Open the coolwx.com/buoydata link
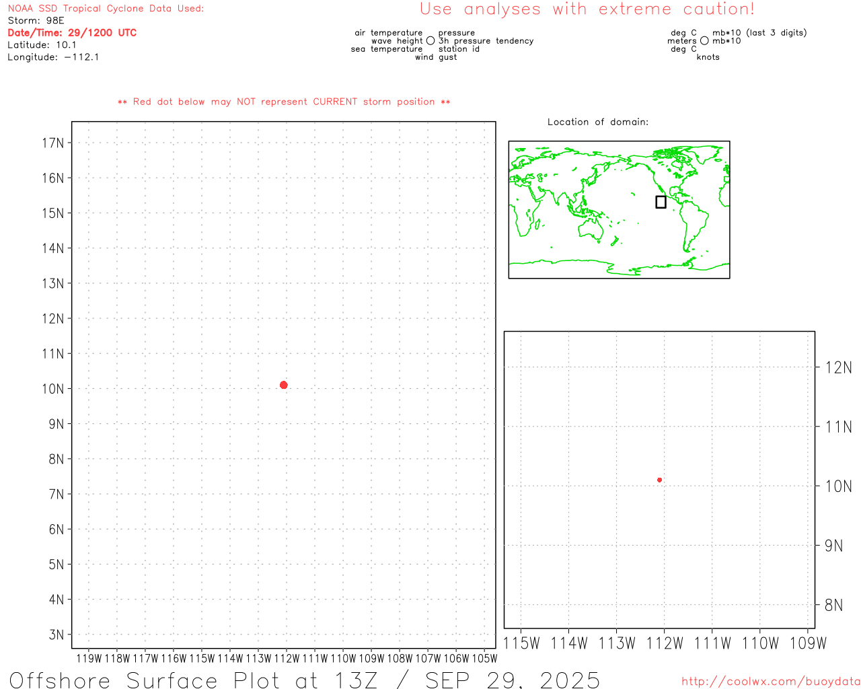861x689 pixels. (x=770, y=681)
